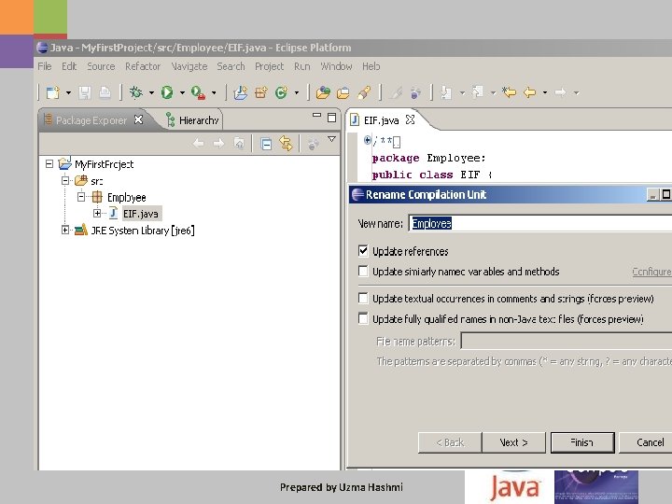Viewport: 672px width, 504px height.
Task: Click the New wizard toolbar icon
Action: coord(52,92)
